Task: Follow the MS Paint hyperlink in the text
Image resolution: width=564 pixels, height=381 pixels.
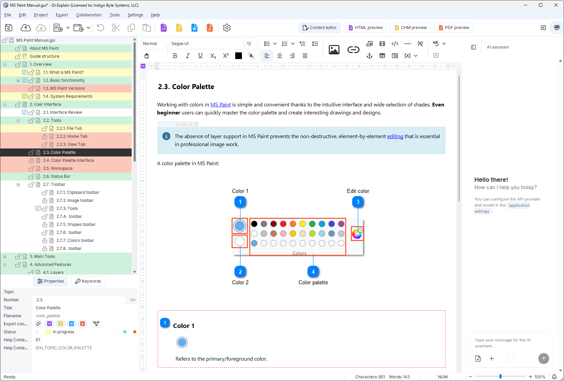Action: point(221,105)
